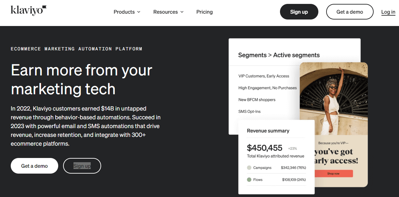Click the $450,455 revenue figure
399x197 pixels.
click(264, 148)
